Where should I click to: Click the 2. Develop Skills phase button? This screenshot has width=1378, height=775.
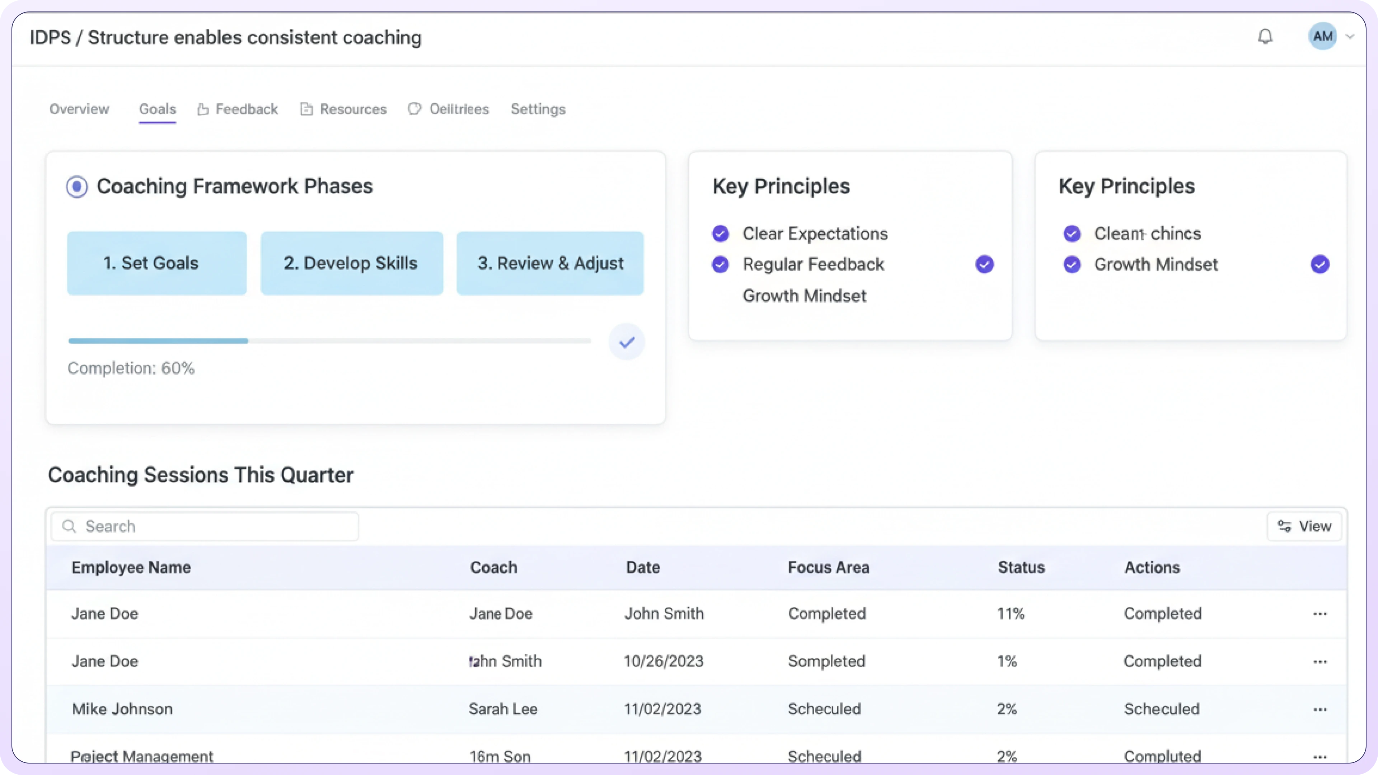351,263
